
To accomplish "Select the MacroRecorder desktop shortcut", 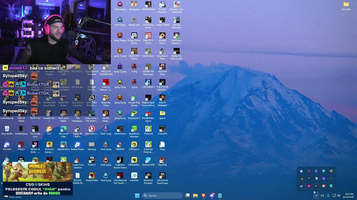I will [92, 131].
